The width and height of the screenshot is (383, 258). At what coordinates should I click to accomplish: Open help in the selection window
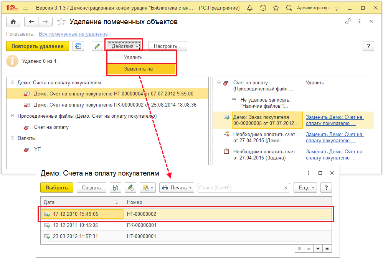tap(326, 188)
